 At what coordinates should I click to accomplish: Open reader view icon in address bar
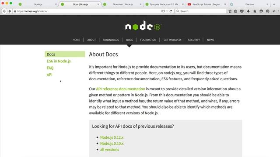coord(163,11)
